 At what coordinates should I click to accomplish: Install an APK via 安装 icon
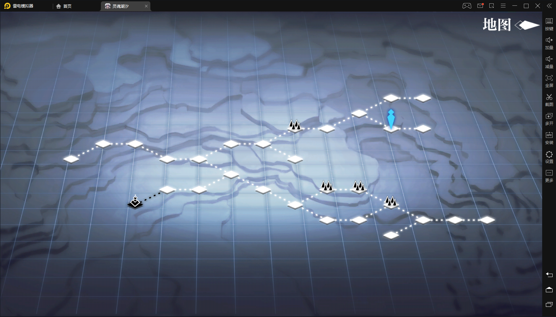click(549, 138)
